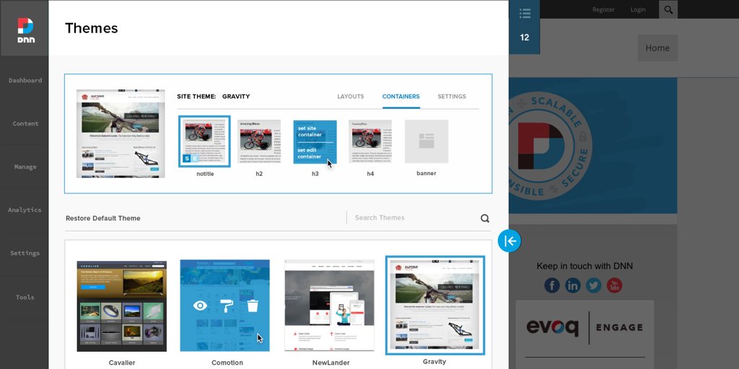Click 'set site container' on h3
The image size is (739, 369).
310,131
